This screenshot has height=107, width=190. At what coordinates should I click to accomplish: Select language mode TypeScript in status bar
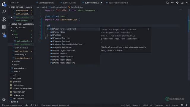159,105
